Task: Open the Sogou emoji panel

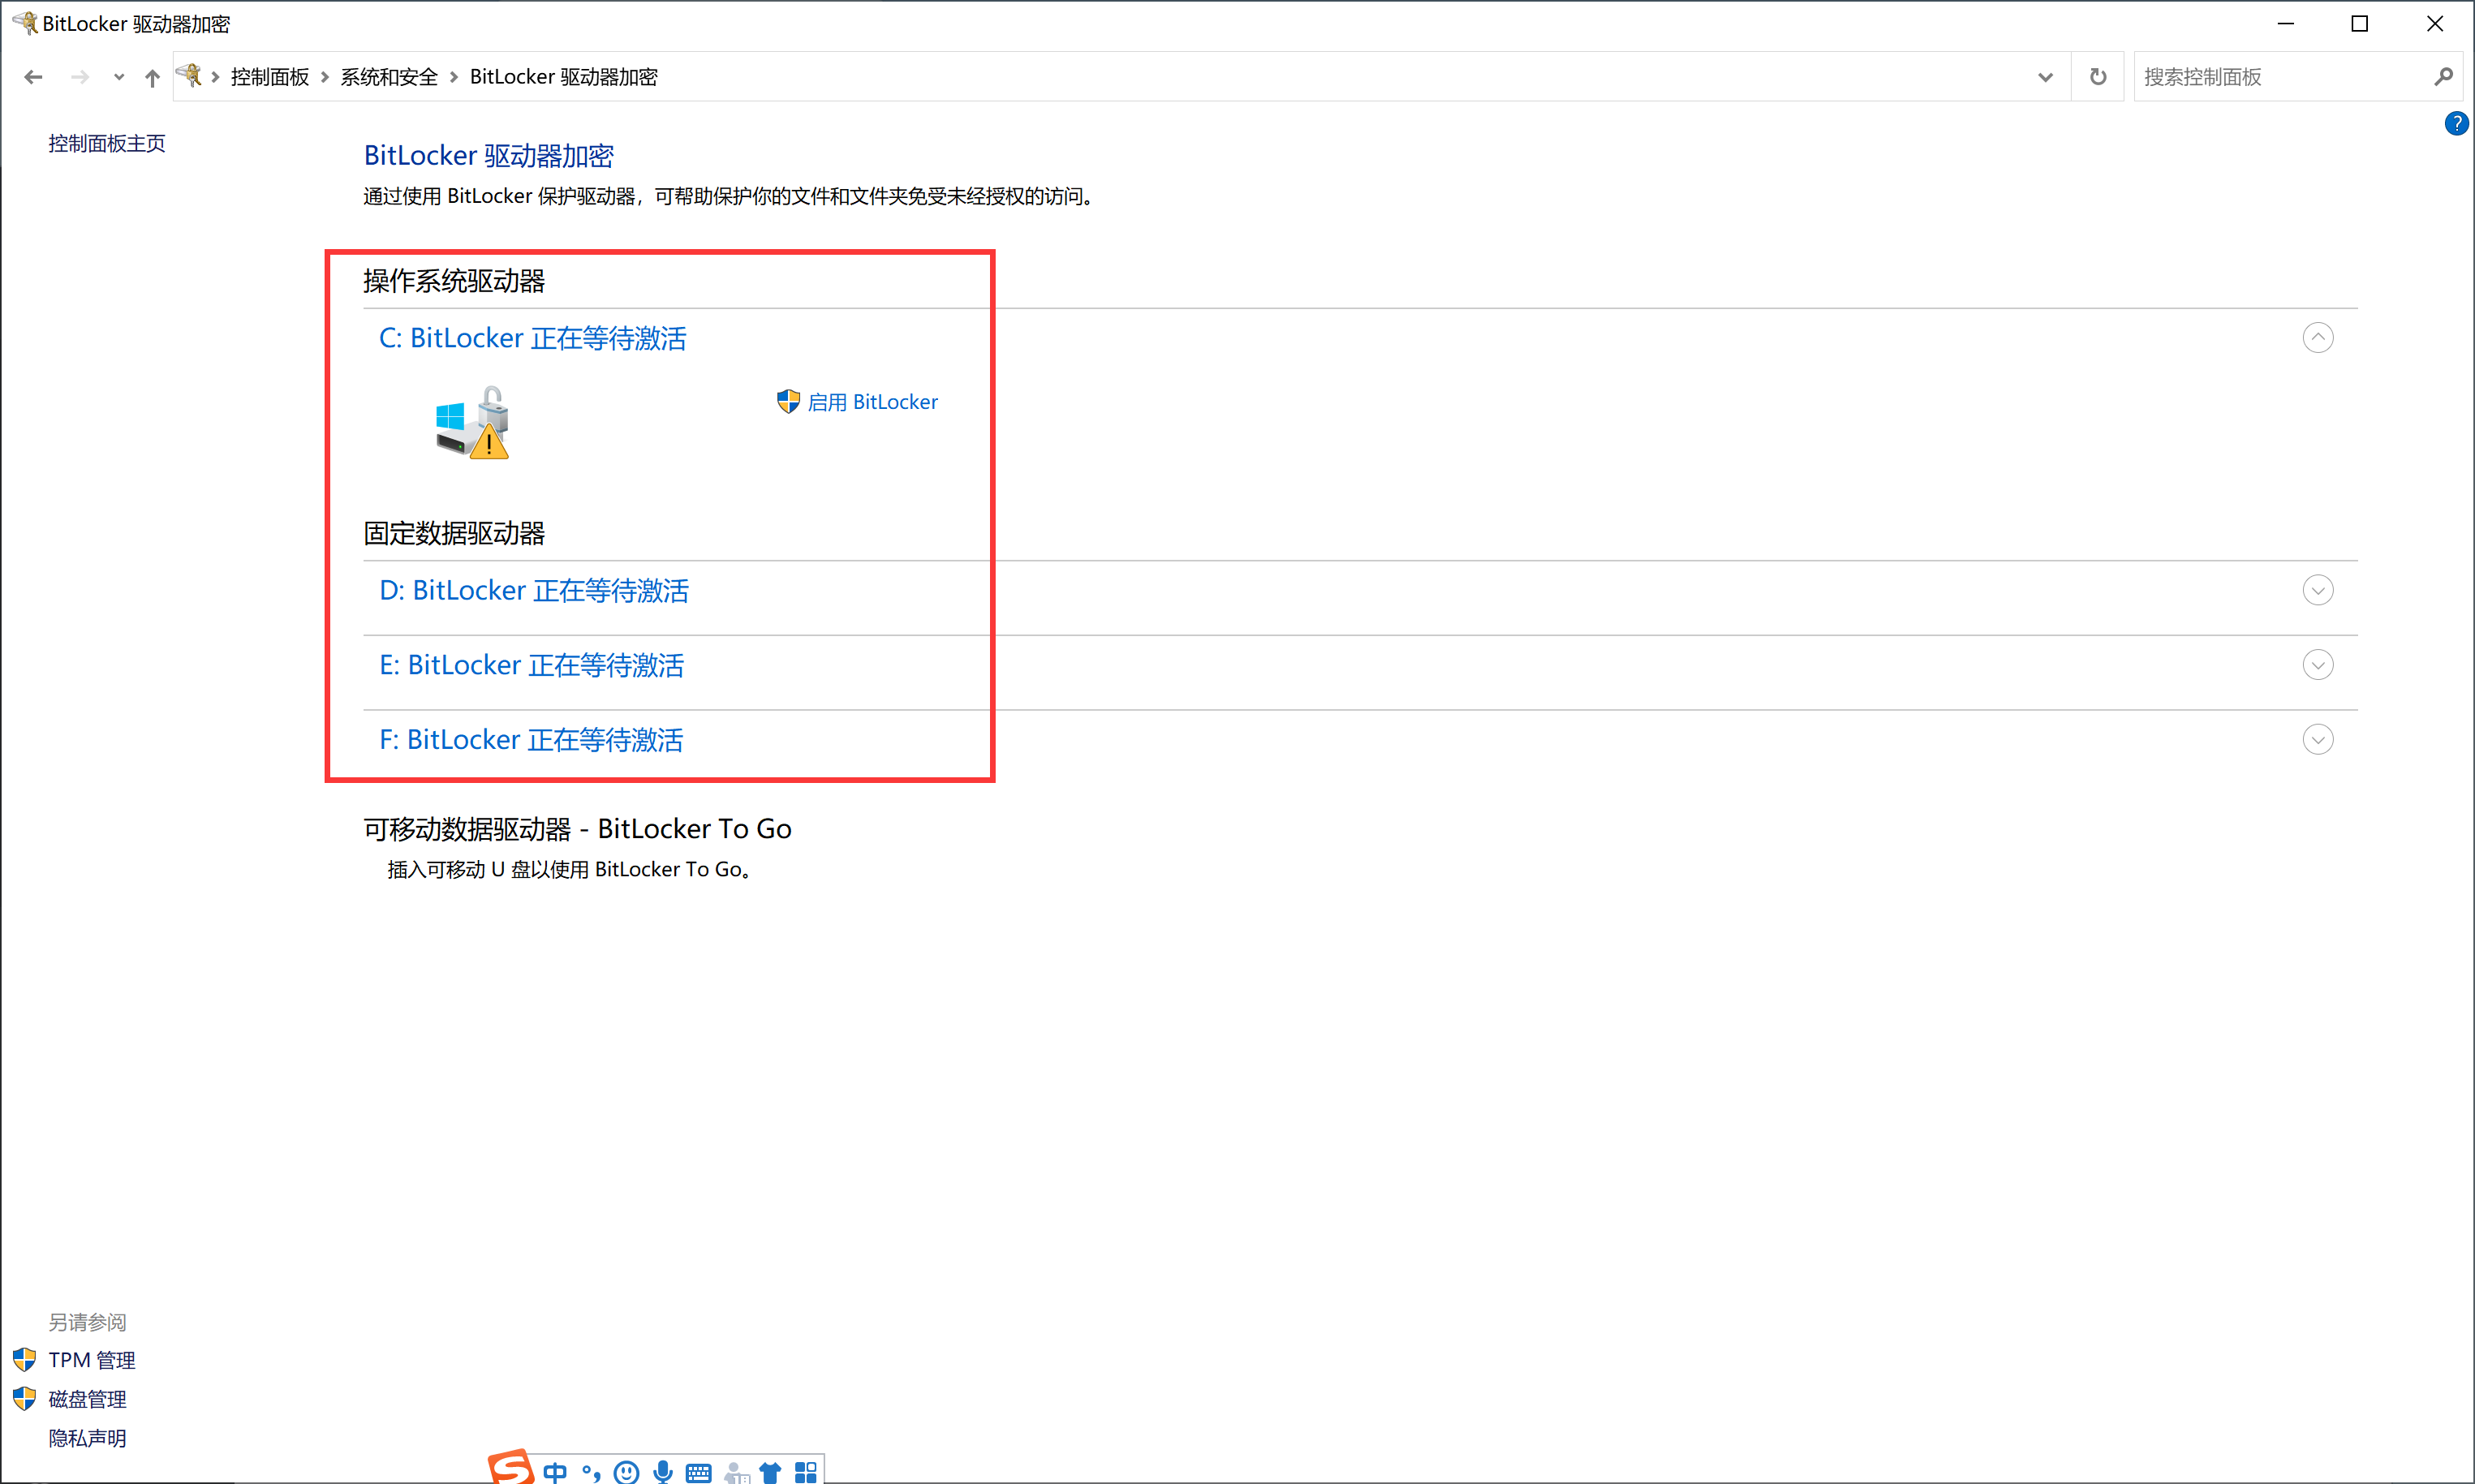Action: (626, 1472)
